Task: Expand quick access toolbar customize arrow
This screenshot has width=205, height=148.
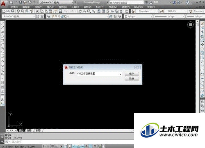Action: [x=75, y=2]
